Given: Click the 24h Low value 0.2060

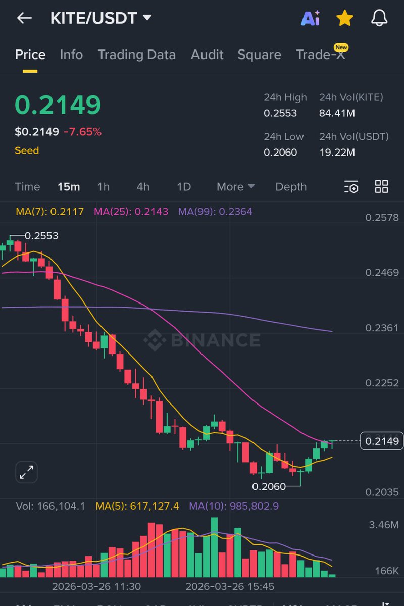Looking at the screenshot, I should click(280, 152).
